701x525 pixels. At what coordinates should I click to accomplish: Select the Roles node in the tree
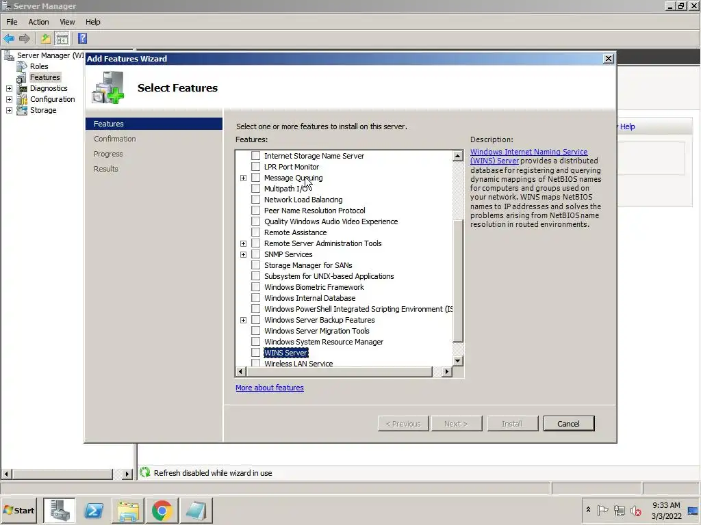tap(39, 66)
